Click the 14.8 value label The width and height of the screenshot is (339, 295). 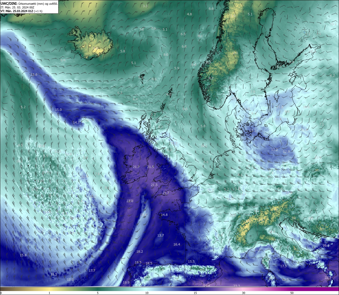164,215
